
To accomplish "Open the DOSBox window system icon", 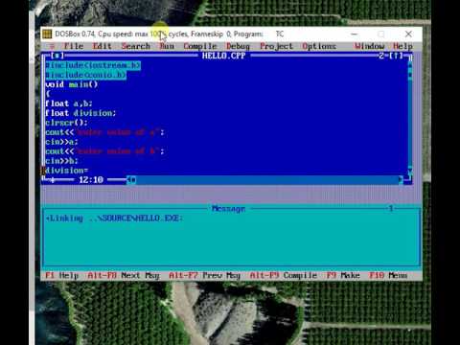I will point(47,34).
